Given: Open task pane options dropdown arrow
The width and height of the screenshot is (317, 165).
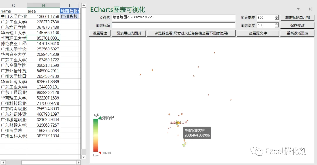Looking at the screenshot, I should (298, 9).
